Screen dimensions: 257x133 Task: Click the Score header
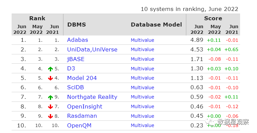click(x=213, y=18)
